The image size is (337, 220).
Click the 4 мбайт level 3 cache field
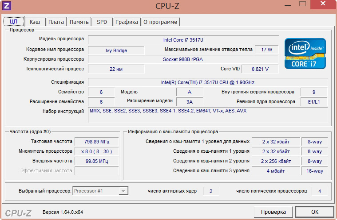276,171
